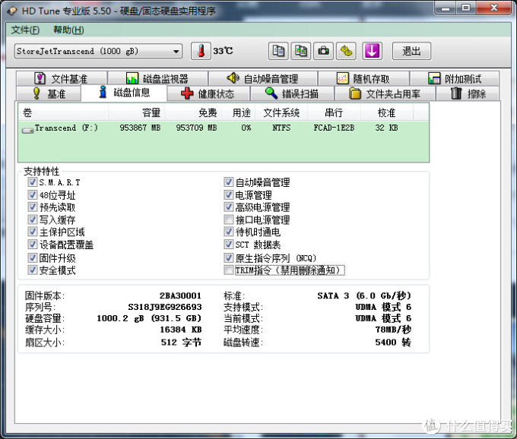517x439 pixels.
Task: Toggle the 固件升级 checkbox
Action: [32, 257]
